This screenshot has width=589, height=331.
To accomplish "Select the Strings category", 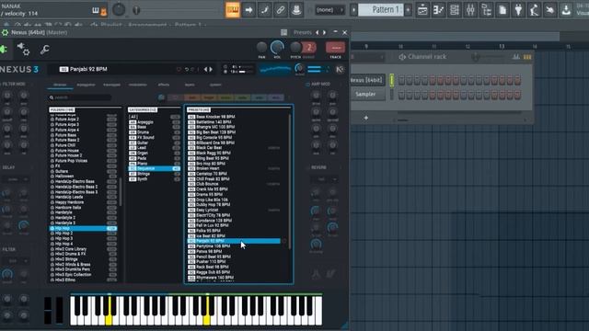I will pyautogui.click(x=154, y=174).
